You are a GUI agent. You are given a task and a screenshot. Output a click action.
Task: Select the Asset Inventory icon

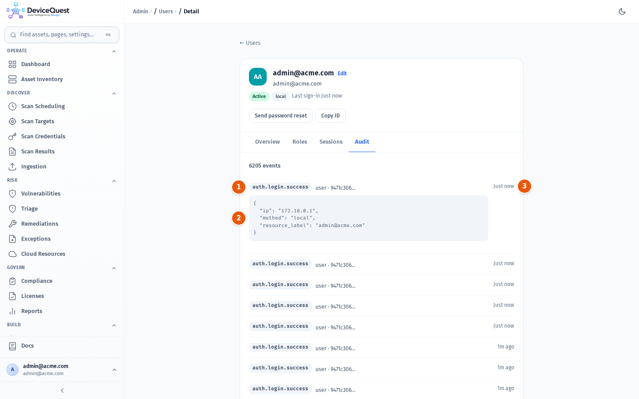[12, 79]
